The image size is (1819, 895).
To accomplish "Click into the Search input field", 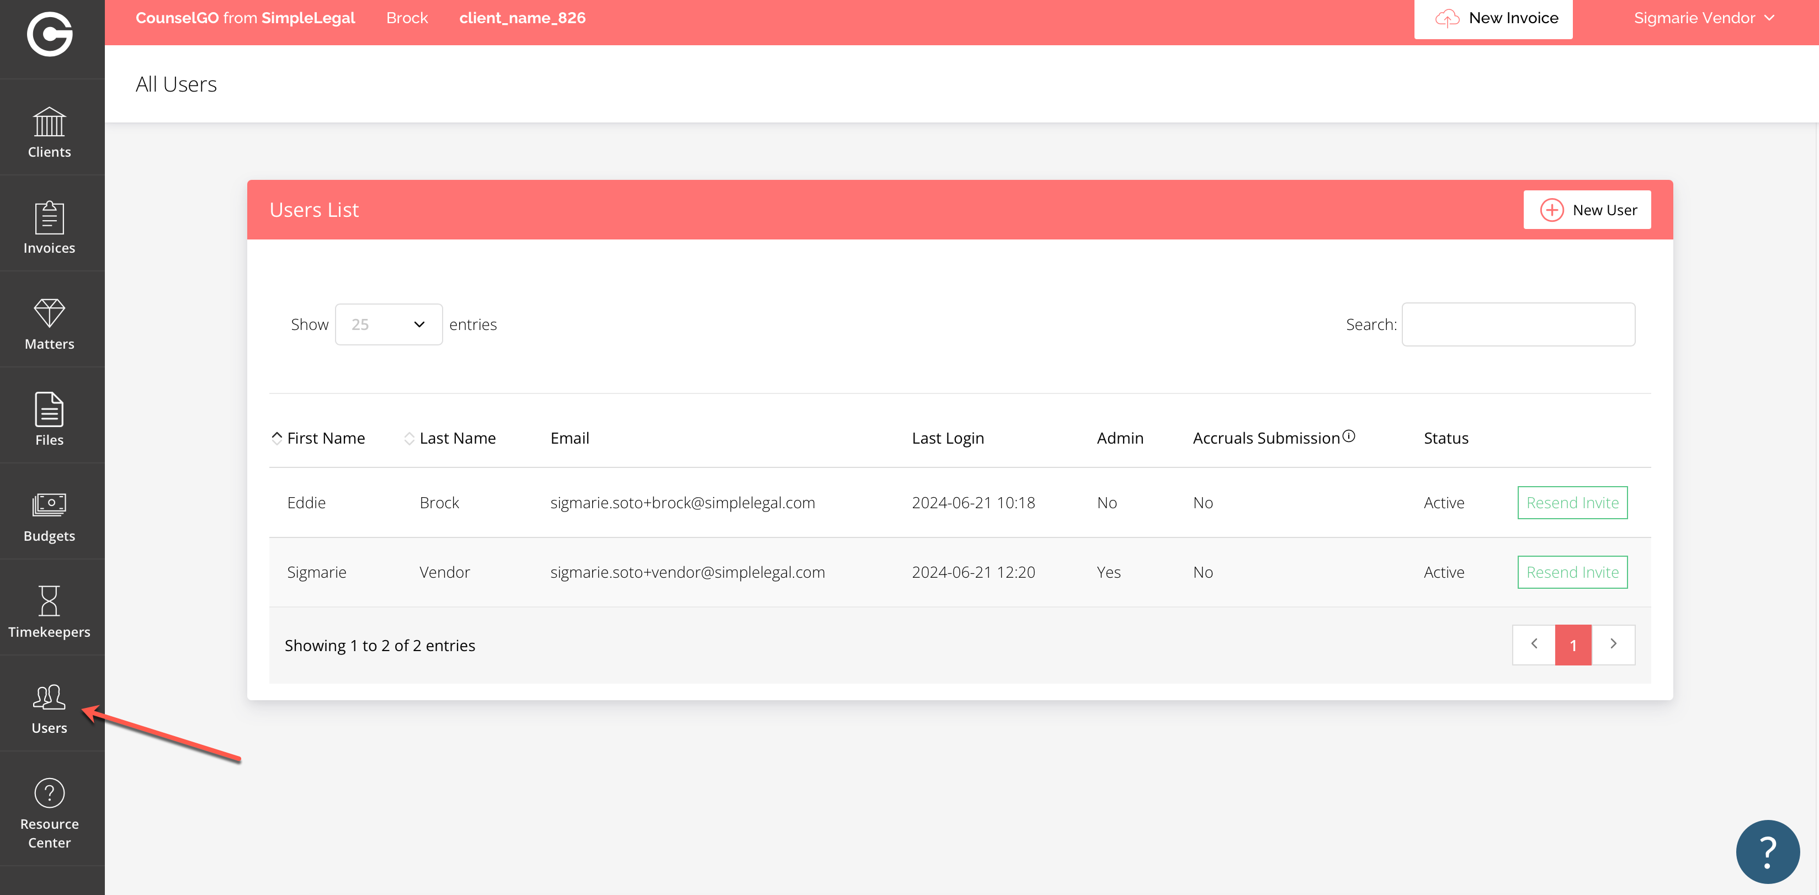I will click(1518, 324).
